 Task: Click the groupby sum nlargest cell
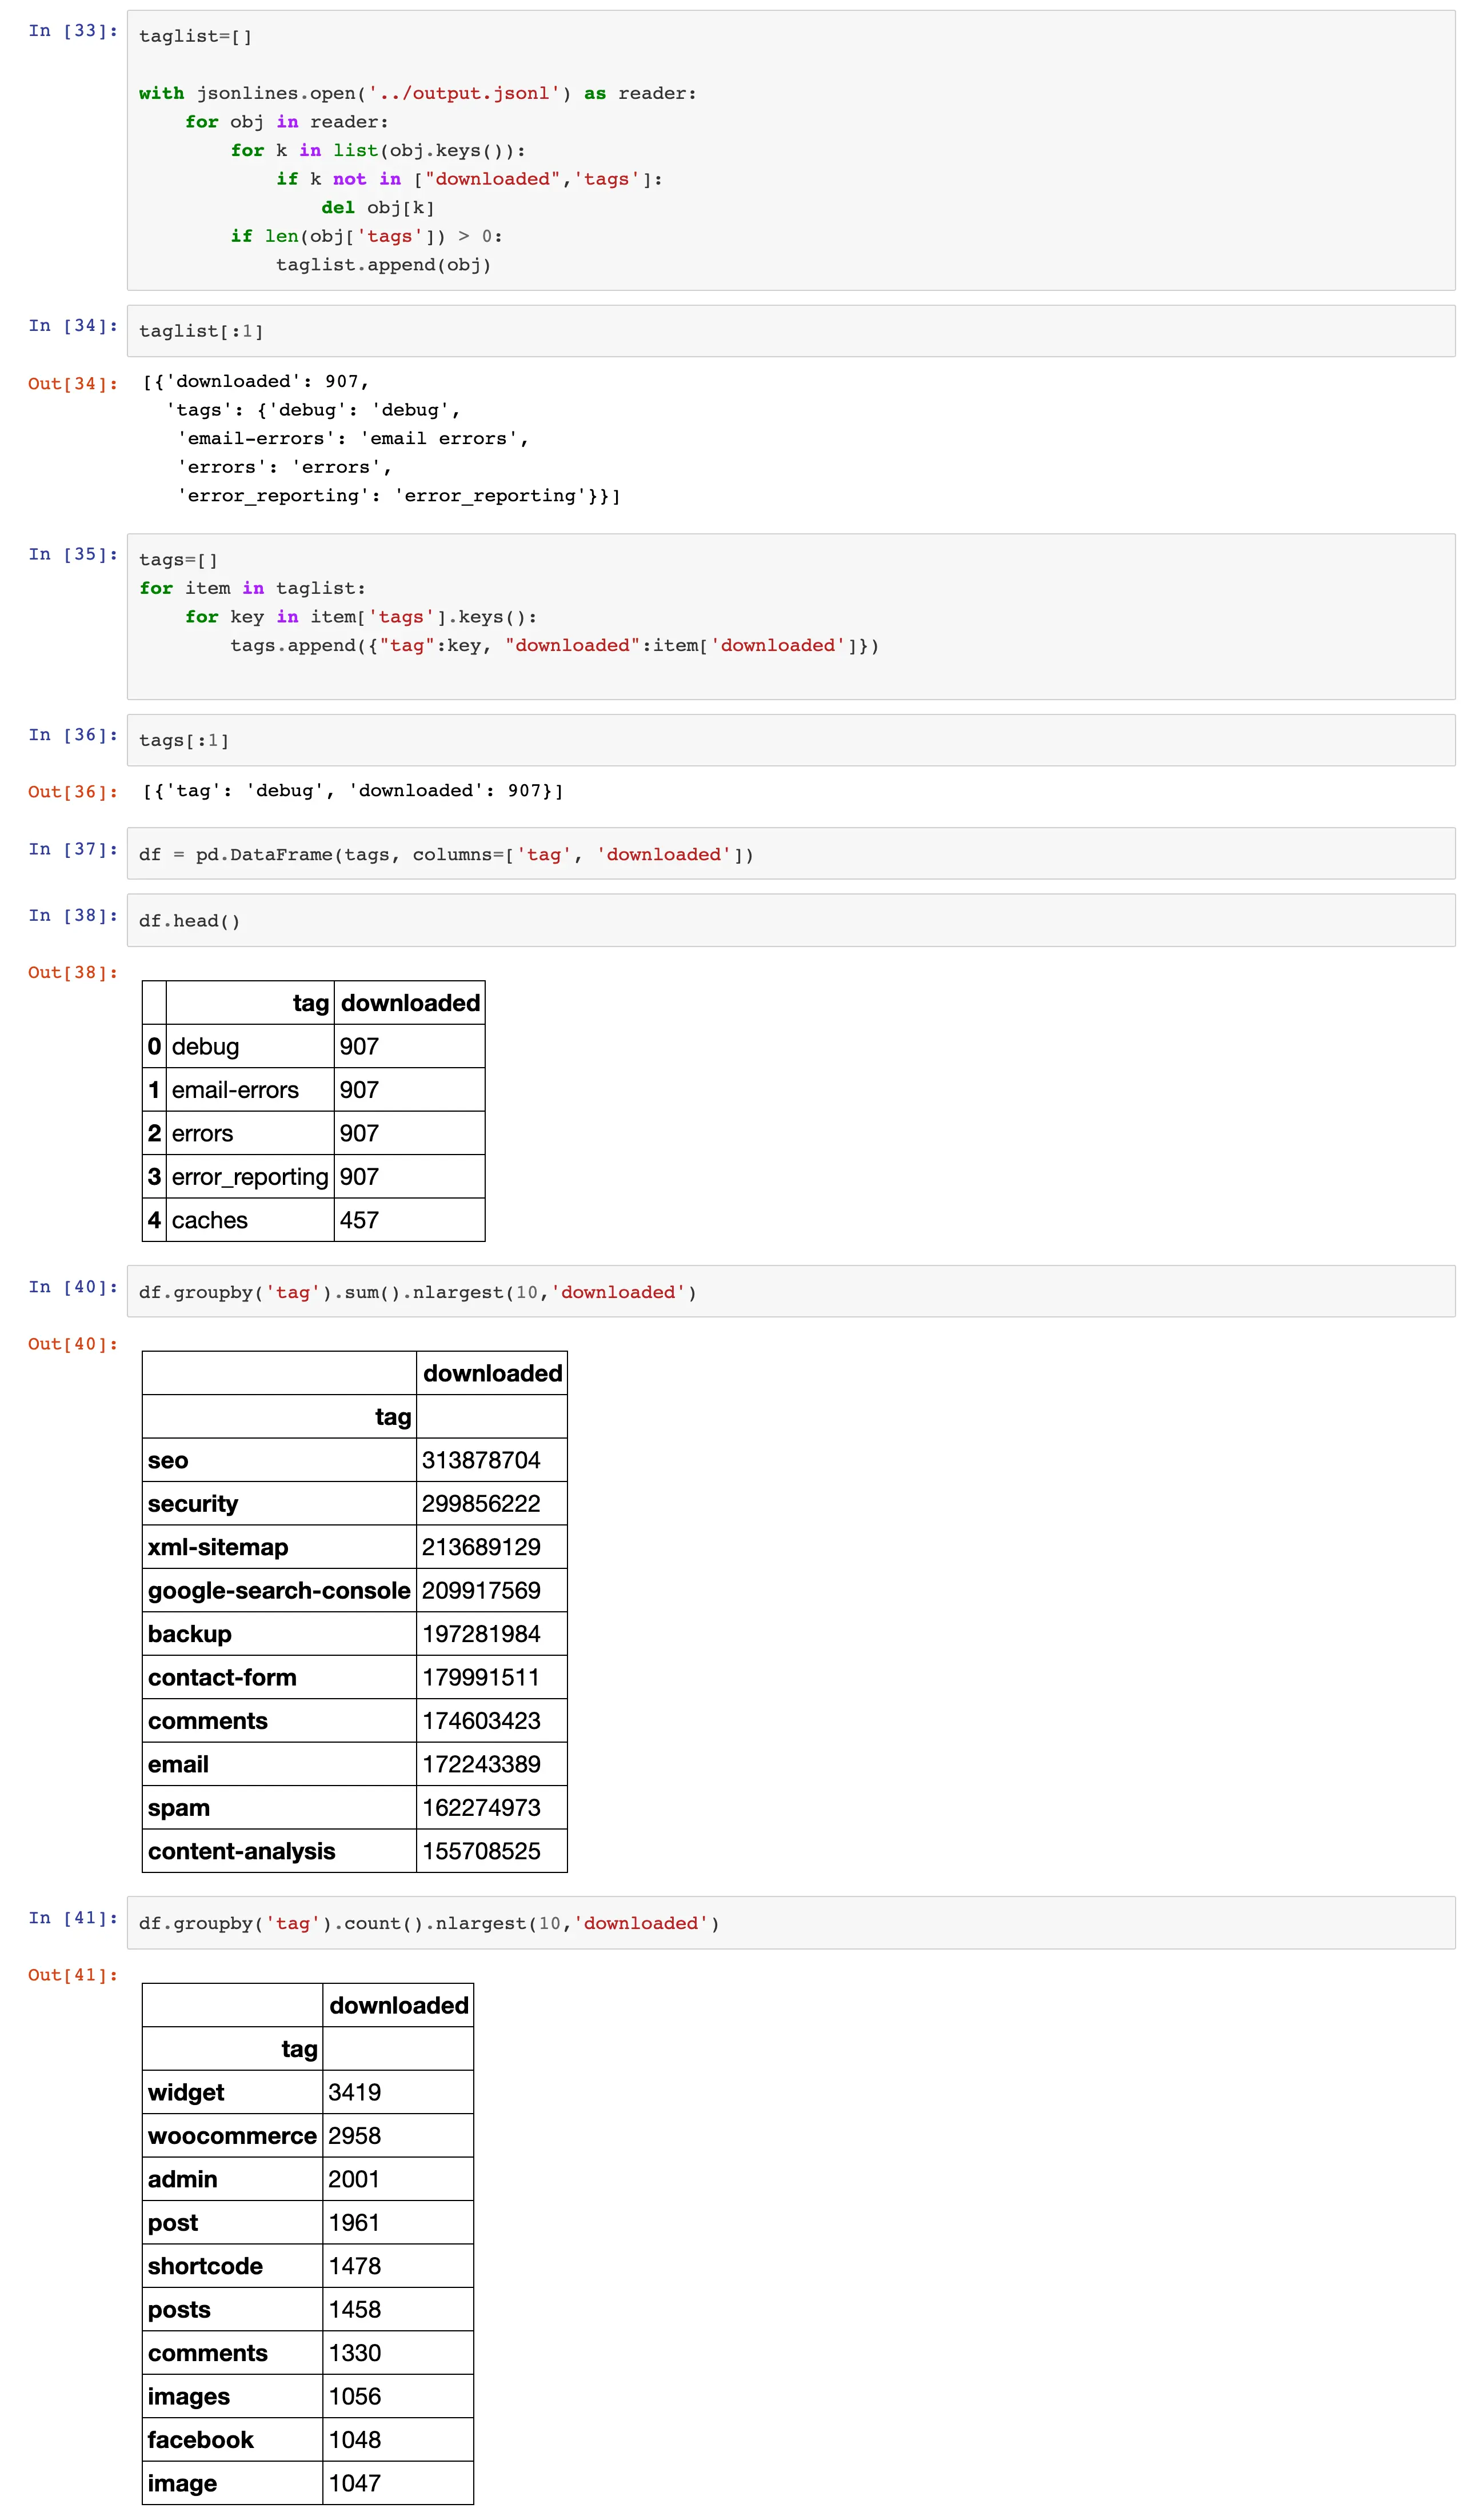coord(790,1292)
